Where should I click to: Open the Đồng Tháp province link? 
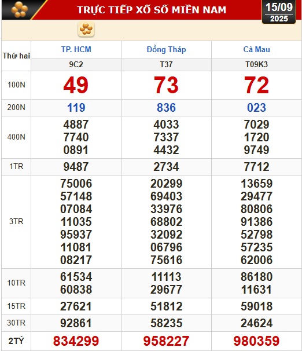(166, 49)
